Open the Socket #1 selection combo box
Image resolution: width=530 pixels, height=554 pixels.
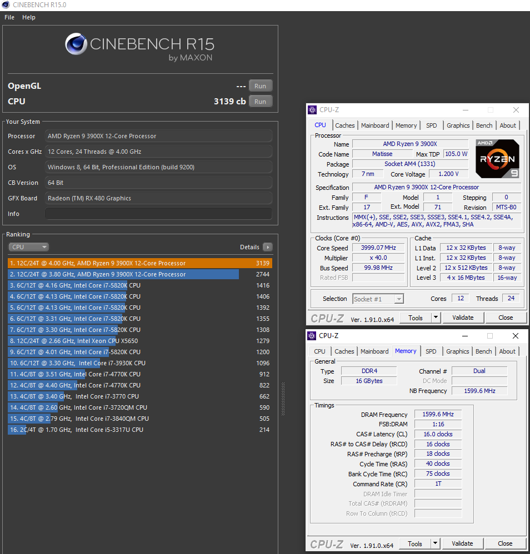click(378, 299)
